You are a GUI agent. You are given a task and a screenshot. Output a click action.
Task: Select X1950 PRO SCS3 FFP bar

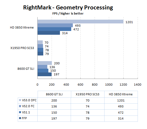40,54
